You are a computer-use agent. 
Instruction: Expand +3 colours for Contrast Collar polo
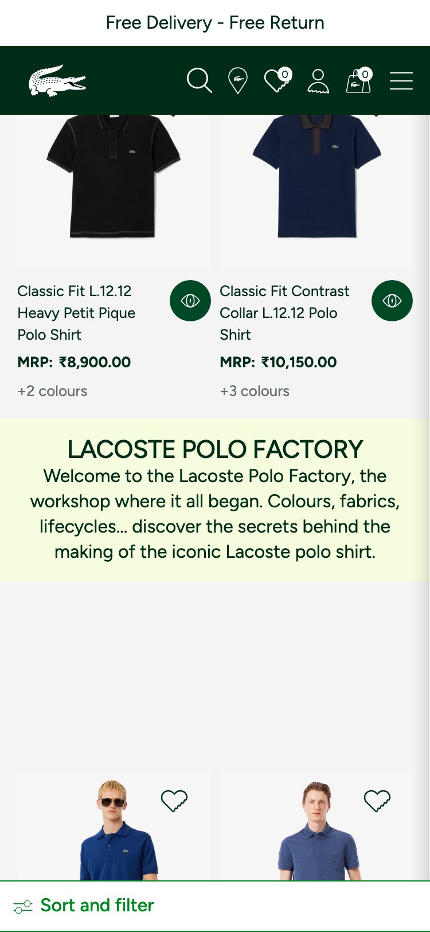(255, 391)
